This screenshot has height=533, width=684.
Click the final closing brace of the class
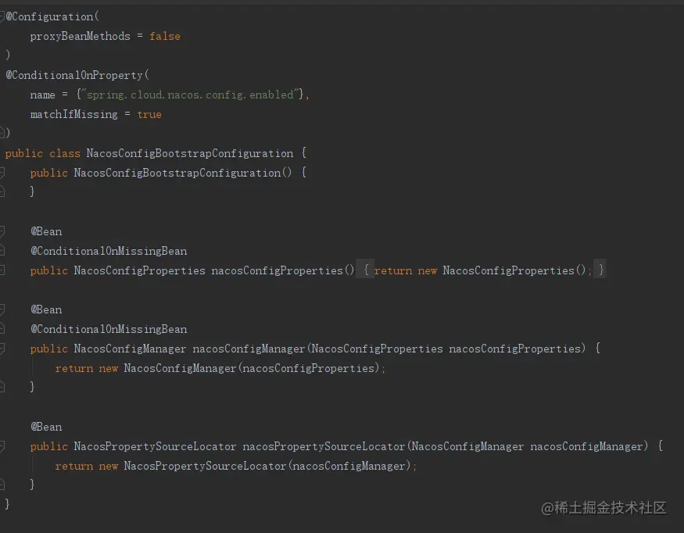tap(7, 504)
